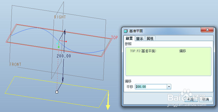Select the RIGHT datum plane label
The image size is (218, 112).
click(60, 17)
